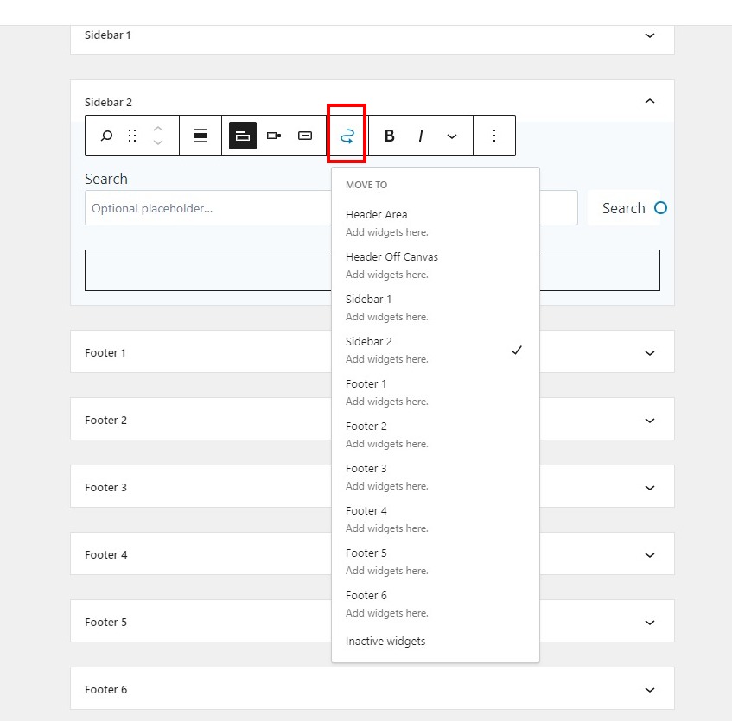Open the three-dot block options menu

[494, 136]
